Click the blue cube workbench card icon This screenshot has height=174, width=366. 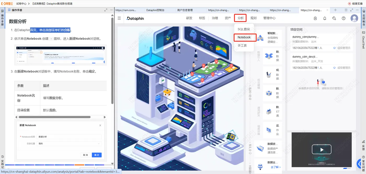click(269, 93)
